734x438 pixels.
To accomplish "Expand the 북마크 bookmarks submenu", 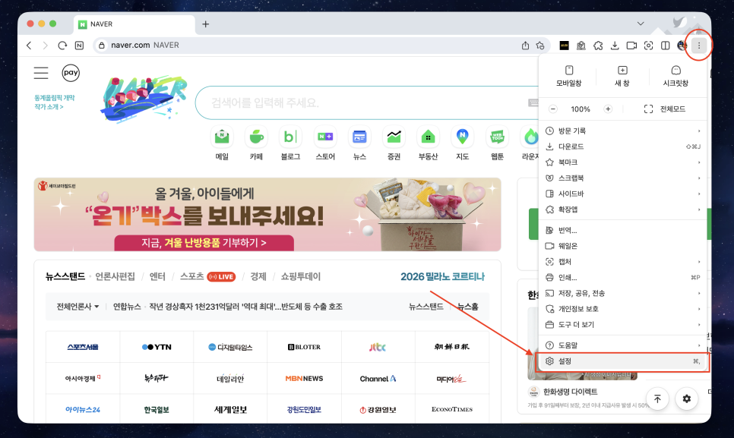I will tap(622, 162).
